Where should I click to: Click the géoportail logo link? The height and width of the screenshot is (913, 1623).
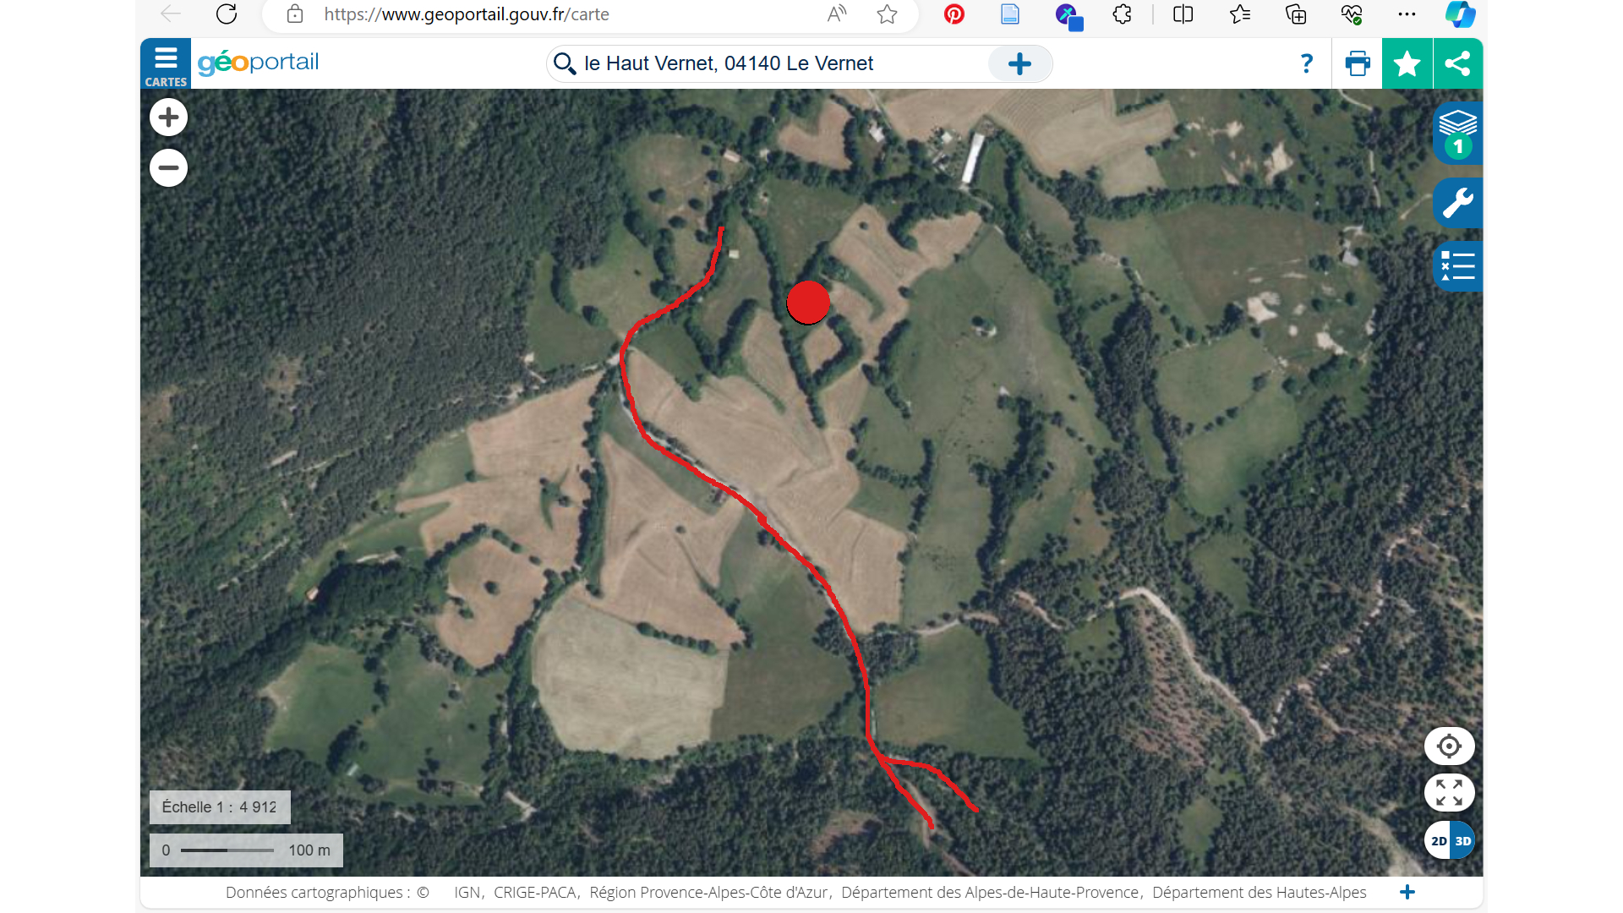coord(258,63)
